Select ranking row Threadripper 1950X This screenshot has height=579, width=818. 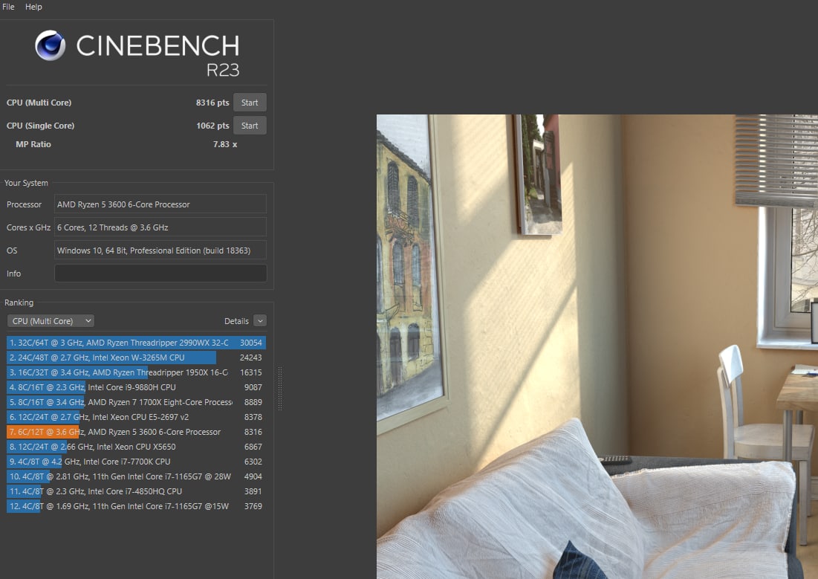point(136,372)
